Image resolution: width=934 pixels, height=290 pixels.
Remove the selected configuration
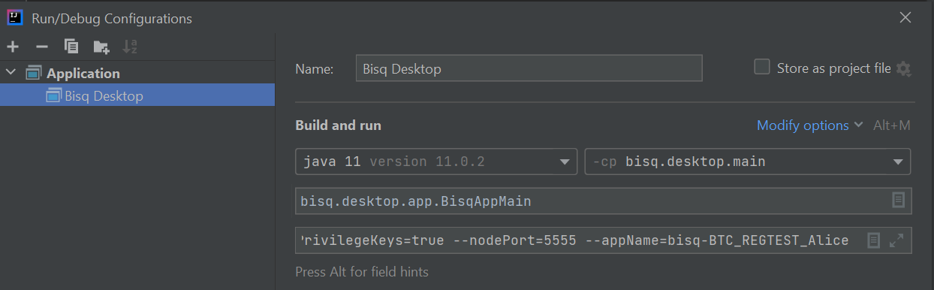42,47
